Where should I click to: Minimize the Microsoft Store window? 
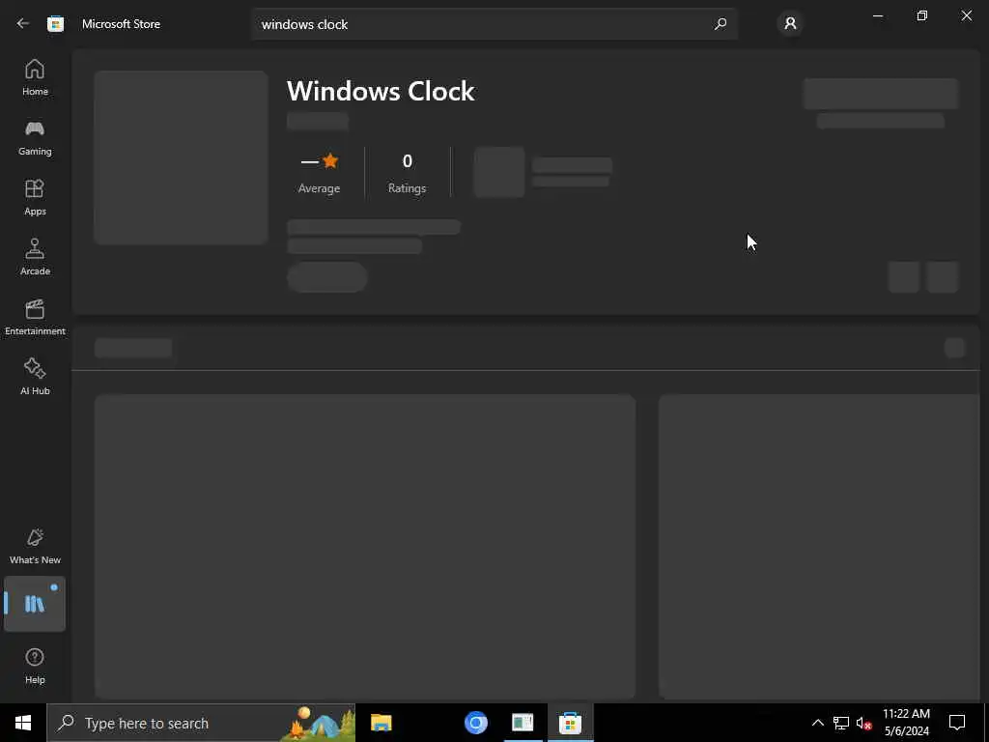pos(877,15)
